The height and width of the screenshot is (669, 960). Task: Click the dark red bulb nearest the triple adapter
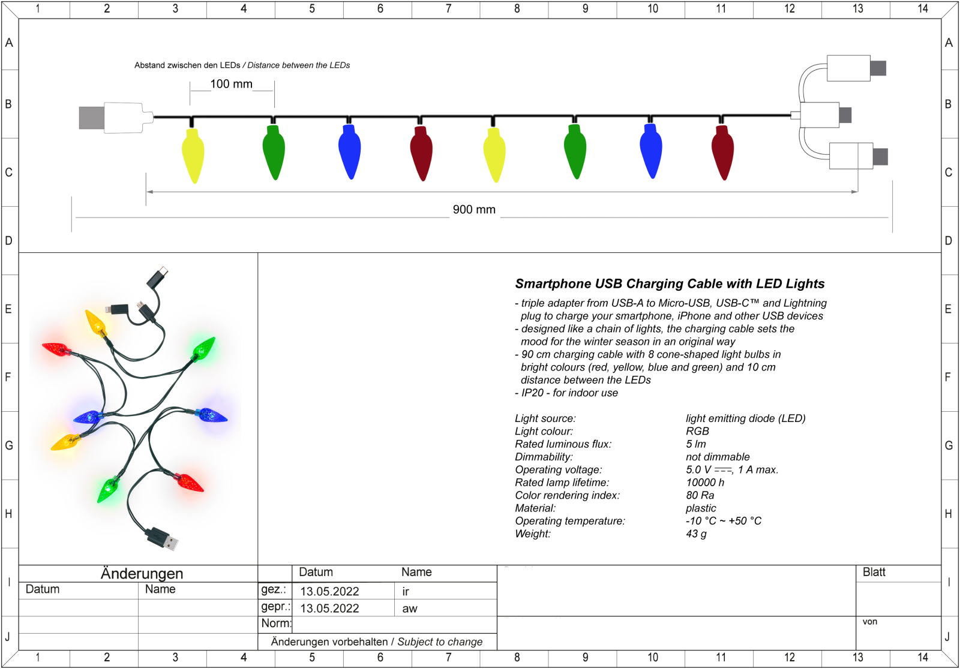click(722, 153)
